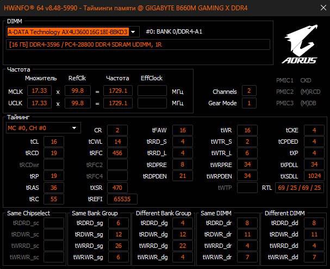Click the tRC value 55
This screenshot has width=330, height=269.
[x=54, y=199]
